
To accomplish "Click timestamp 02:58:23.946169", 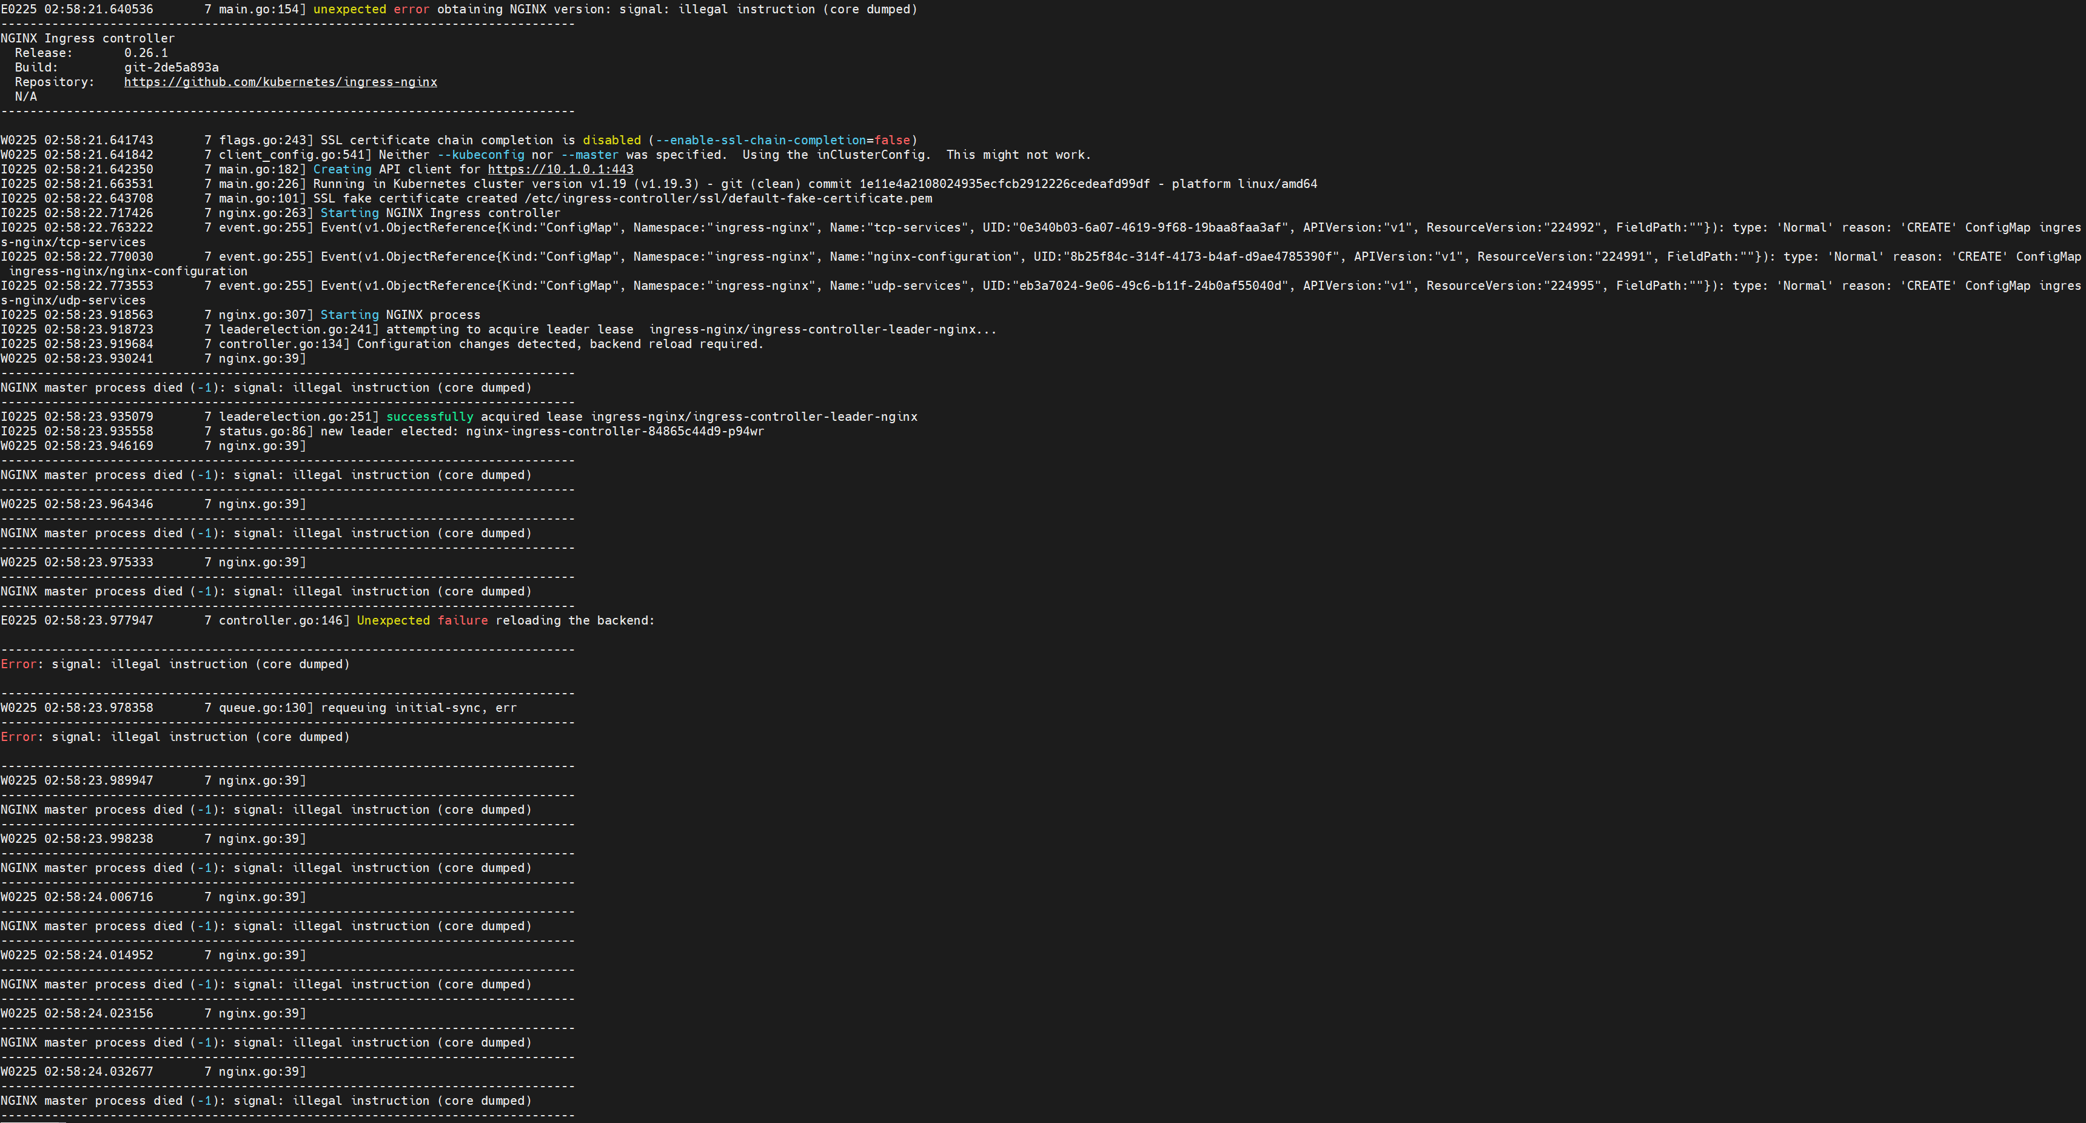I will [x=98, y=446].
